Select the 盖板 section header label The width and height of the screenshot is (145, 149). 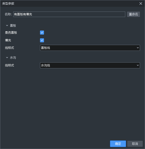point(13,26)
